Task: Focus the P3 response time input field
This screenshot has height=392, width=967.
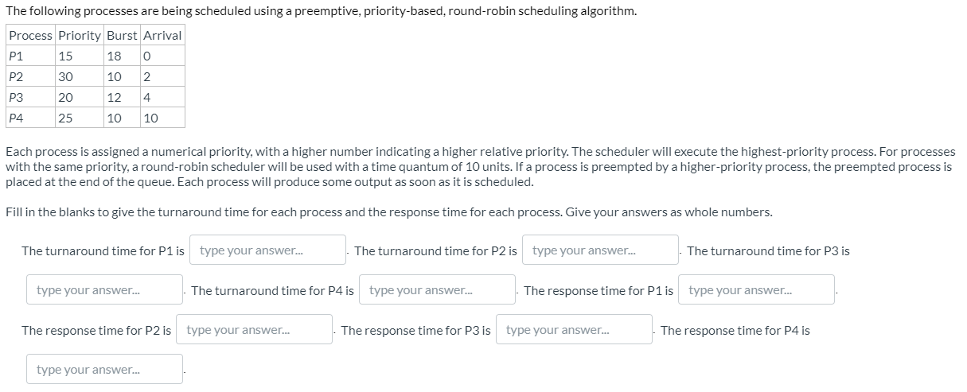Action: pyautogui.click(x=574, y=329)
